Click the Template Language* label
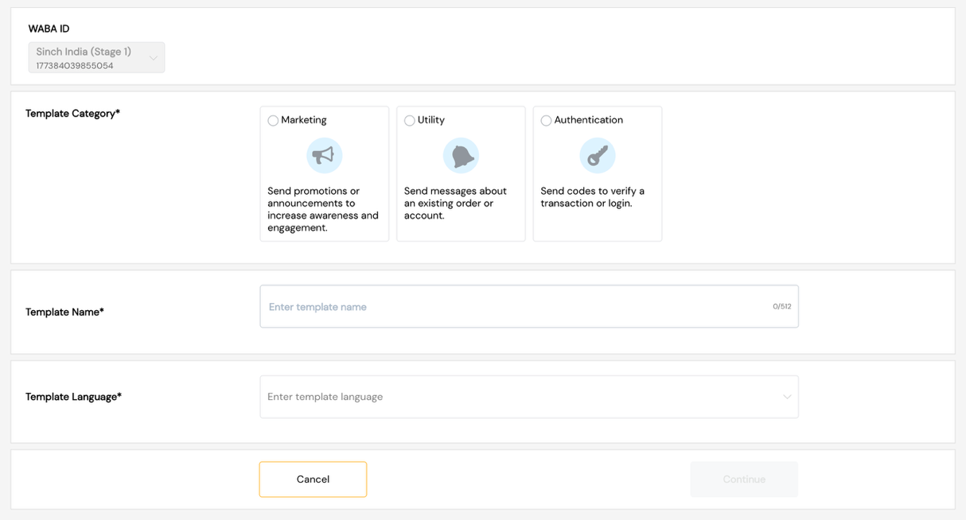The height and width of the screenshot is (520, 966). click(73, 397)
